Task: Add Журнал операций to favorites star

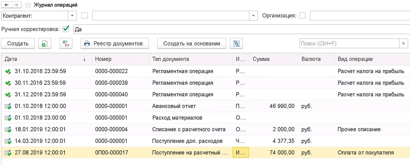Action: (x=28, y=5)
